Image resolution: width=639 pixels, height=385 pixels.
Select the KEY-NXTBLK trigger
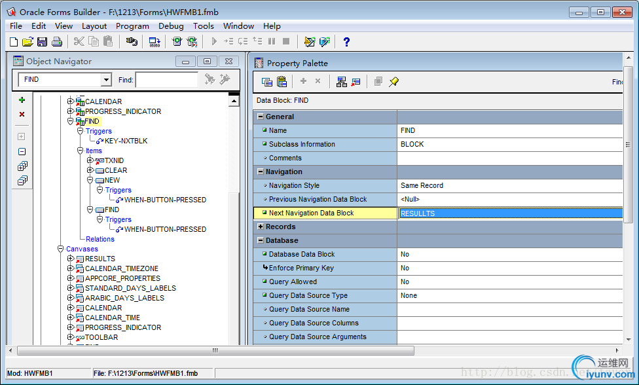[126, 141]
